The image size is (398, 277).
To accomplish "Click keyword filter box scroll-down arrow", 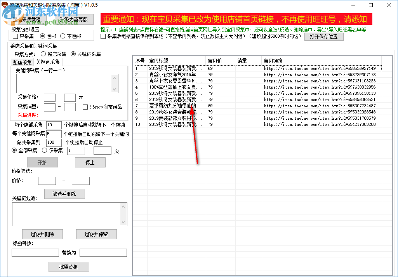I will pyautogui.click(x=123, y=223).
